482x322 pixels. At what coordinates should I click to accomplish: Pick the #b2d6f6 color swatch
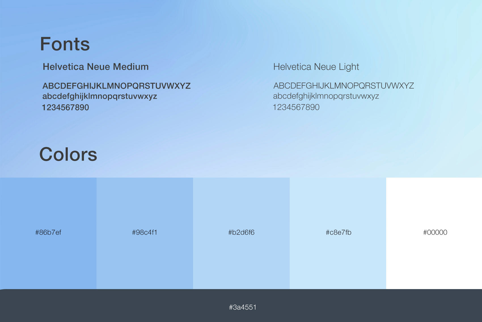241,233
